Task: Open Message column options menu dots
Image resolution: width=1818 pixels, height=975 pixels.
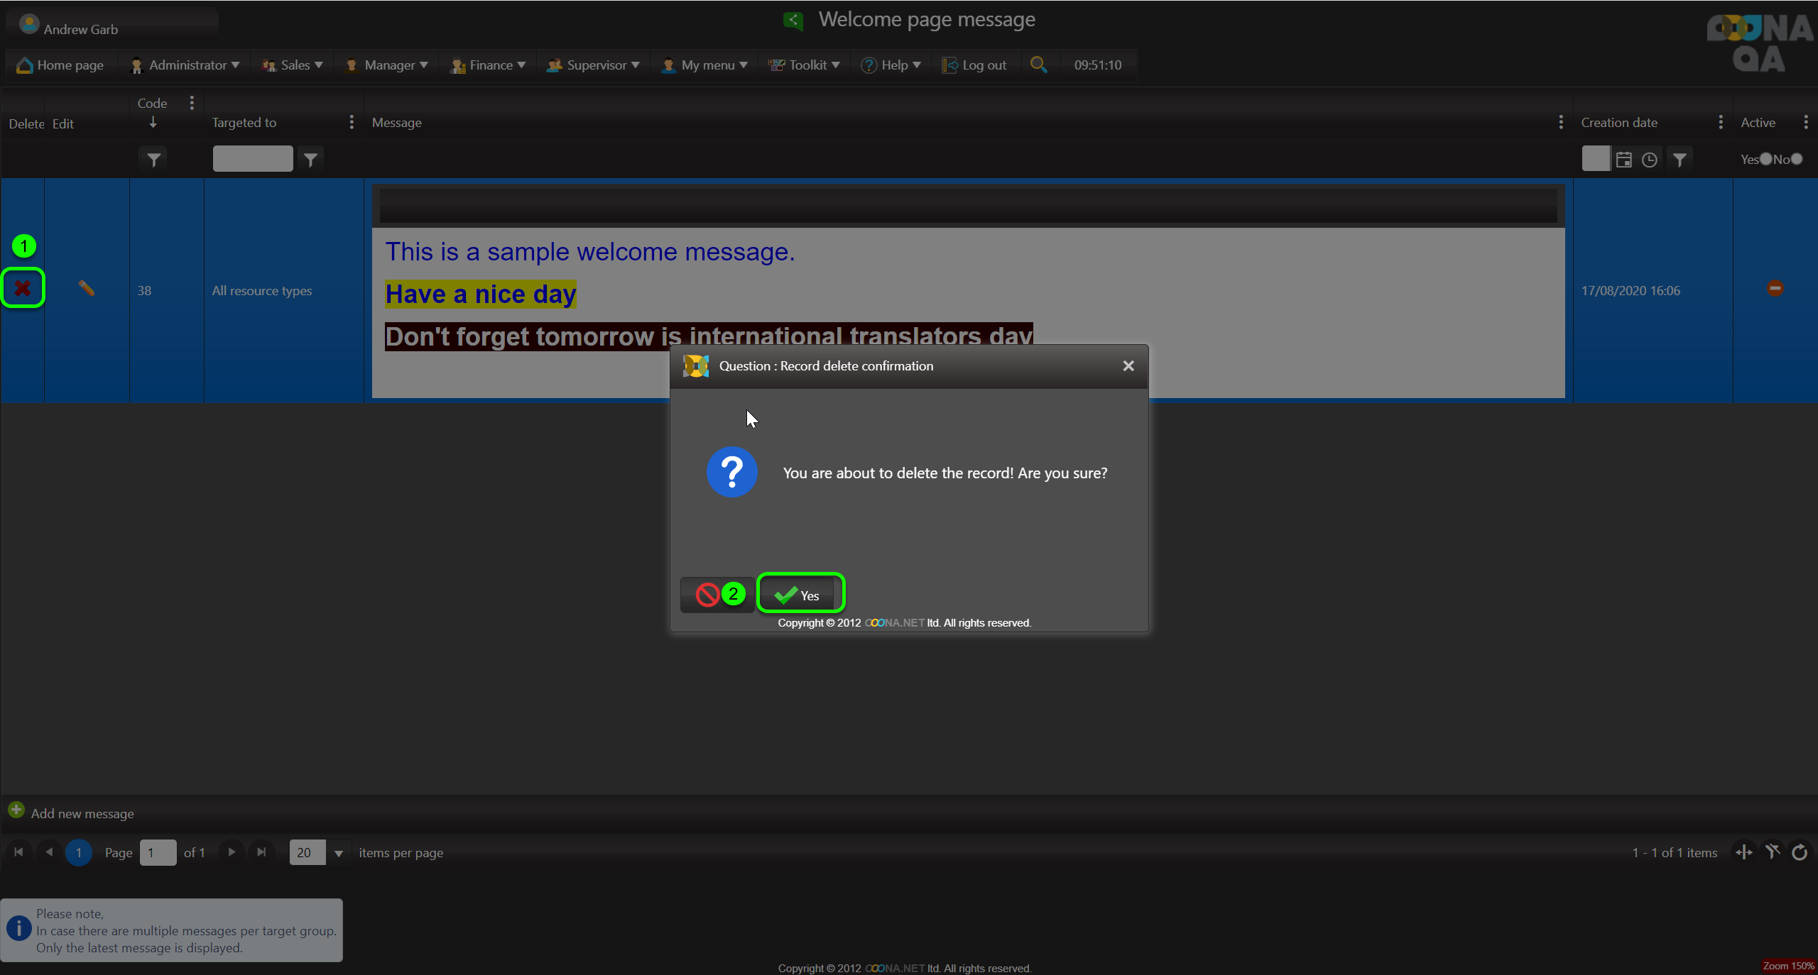Action: [x=1560, y=122]
